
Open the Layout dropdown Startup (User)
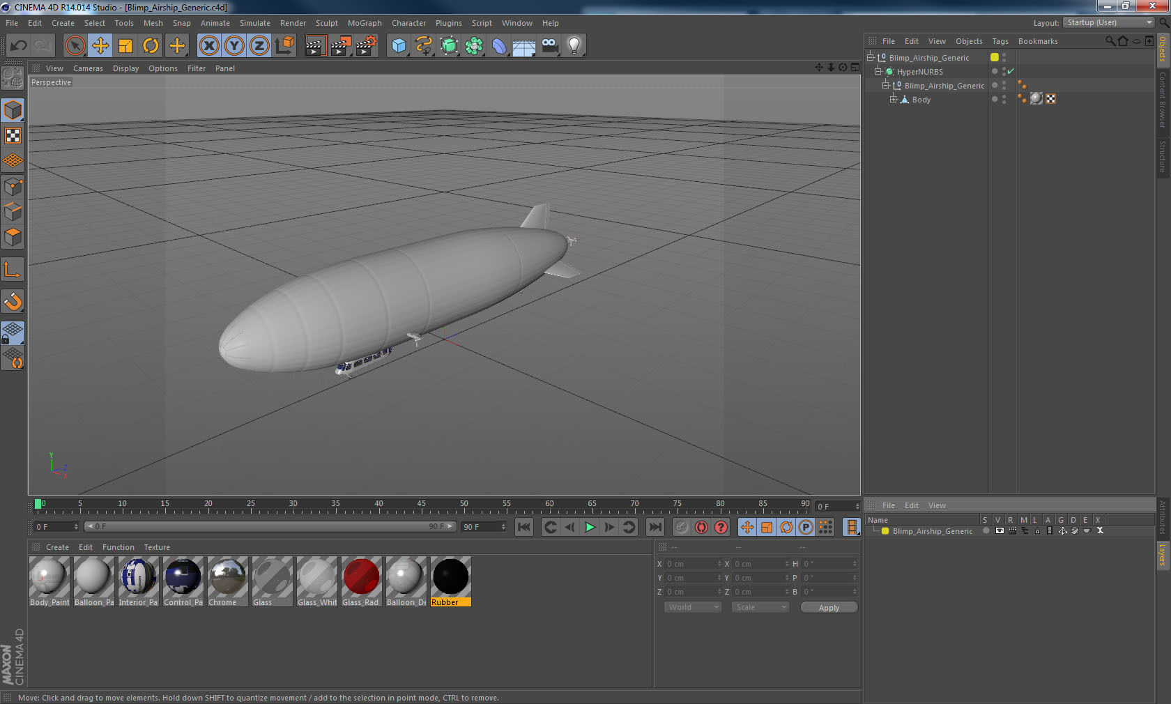tap(1109, 22)
